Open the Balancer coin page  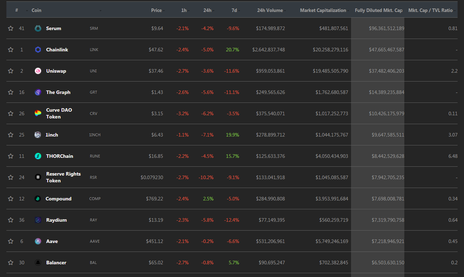(x=56, y=263)
